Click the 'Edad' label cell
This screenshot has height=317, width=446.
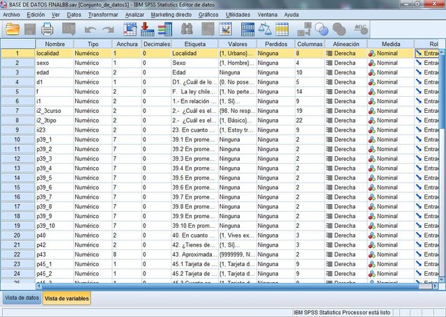[x=195, y=72]
